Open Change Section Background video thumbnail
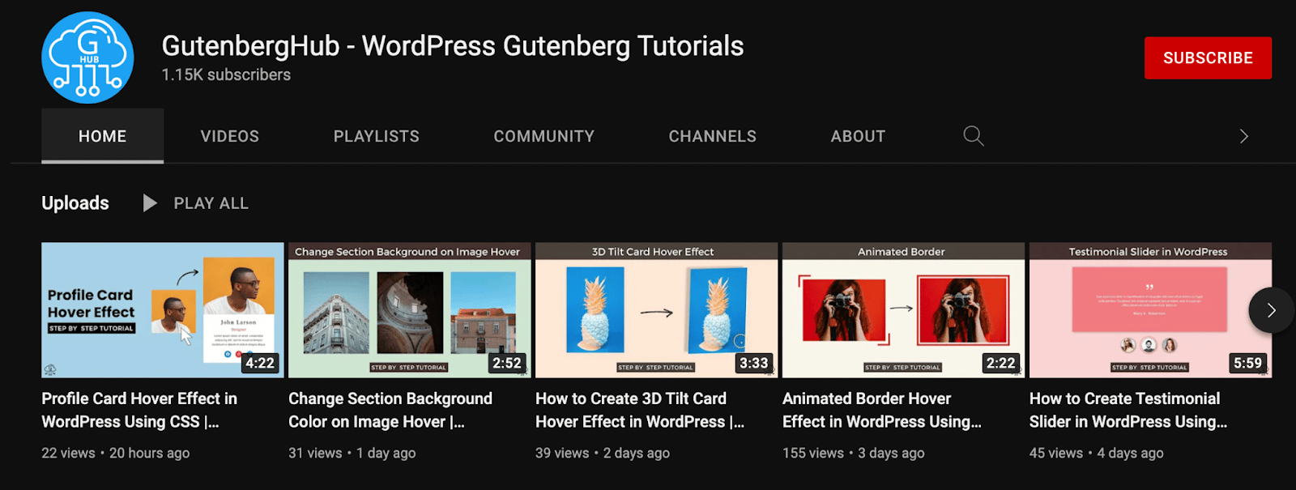Image resolution: width=1296 pixels, height=490 pixels. [x=410, y=310]
